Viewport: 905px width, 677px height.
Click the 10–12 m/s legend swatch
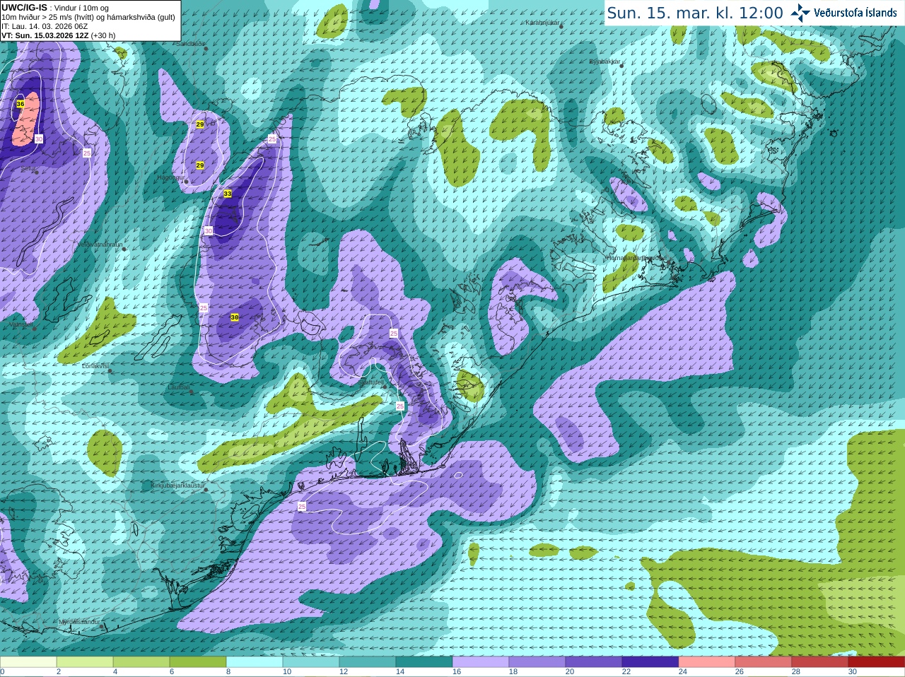tap(311, 662)
